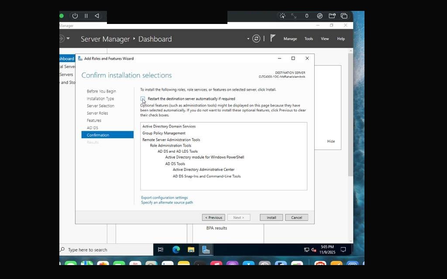Click the VM power button icon
Image resolution: width=447 pixels, height=279 pixels.
[x=75, y=16]
